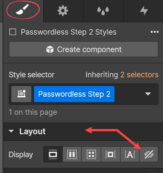Set display to Flex
163x173 pixels.
72,154
